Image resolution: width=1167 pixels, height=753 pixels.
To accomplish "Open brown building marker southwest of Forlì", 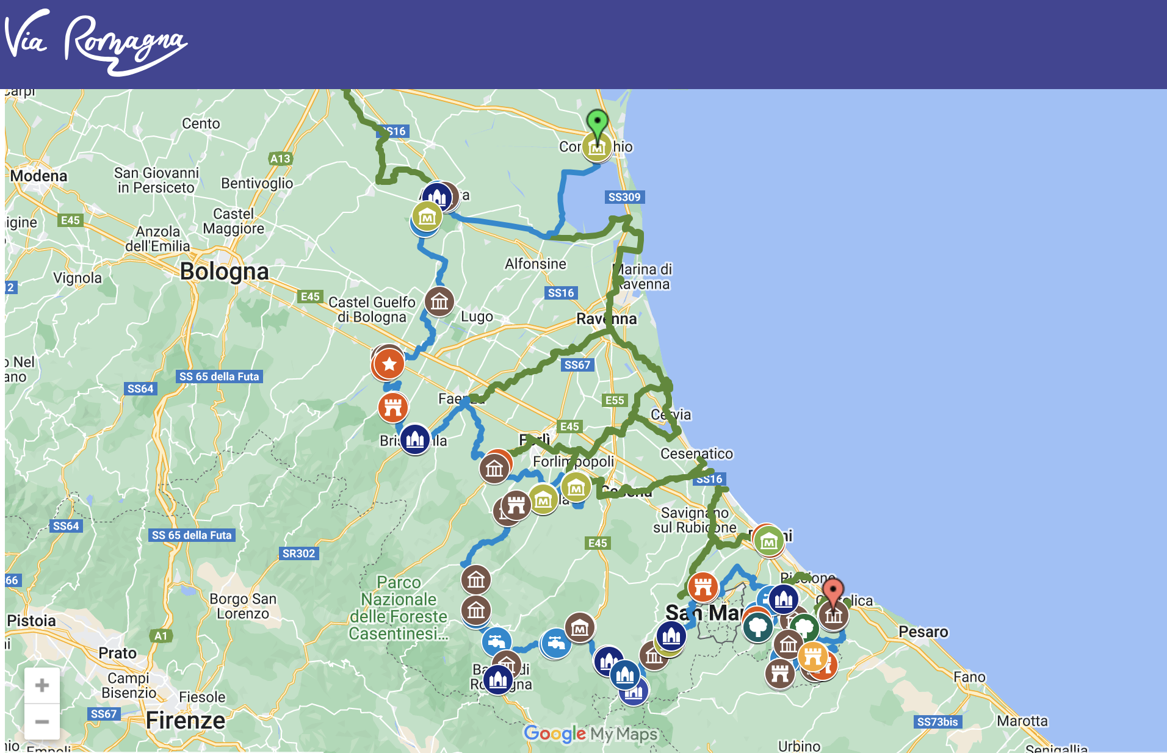I will (494, 469).
